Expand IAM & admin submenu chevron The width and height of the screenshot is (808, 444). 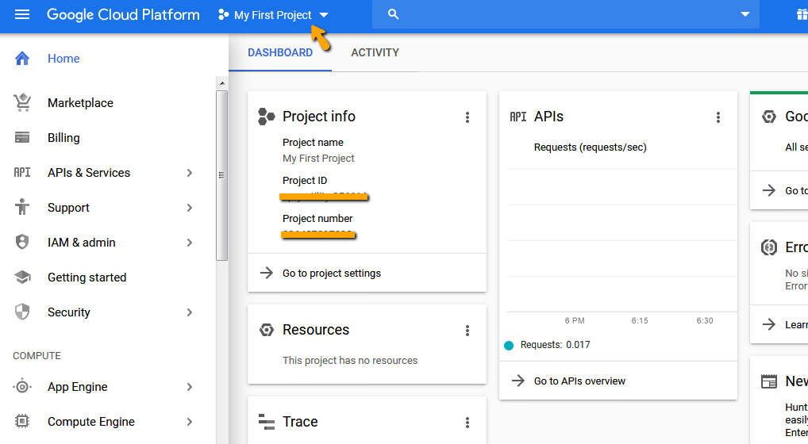190,243
